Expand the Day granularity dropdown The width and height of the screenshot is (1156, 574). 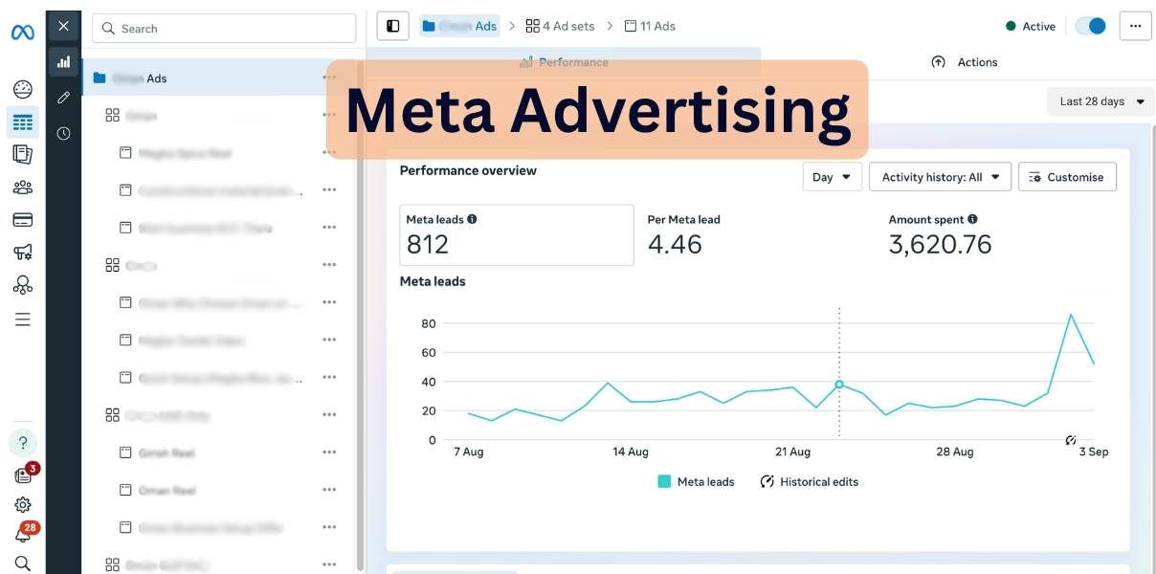tap(832, 177)
